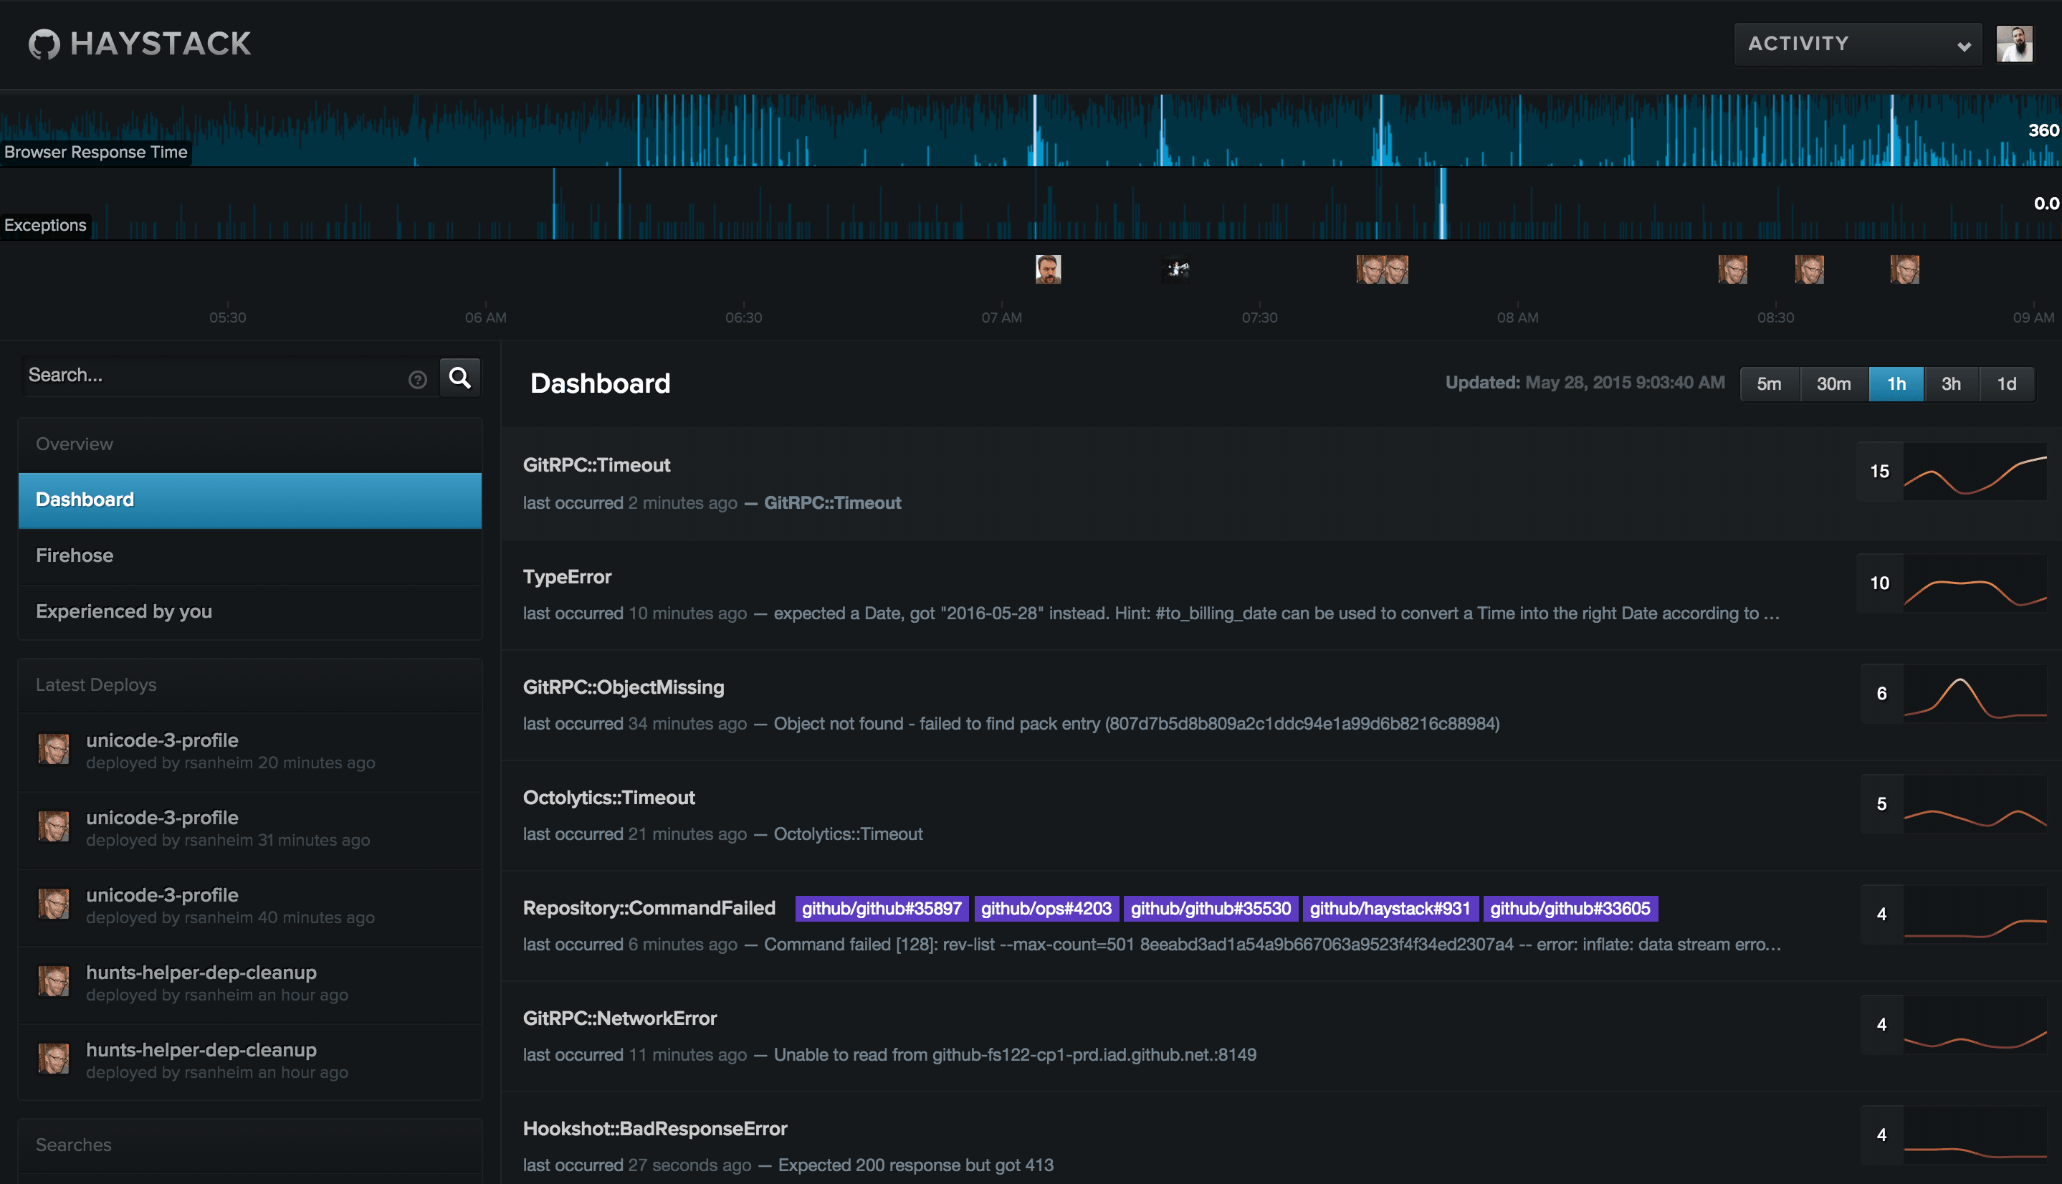Click the Browser Response Time graph label
This screenshot has height=1184, width=2062.
point(96,152)
